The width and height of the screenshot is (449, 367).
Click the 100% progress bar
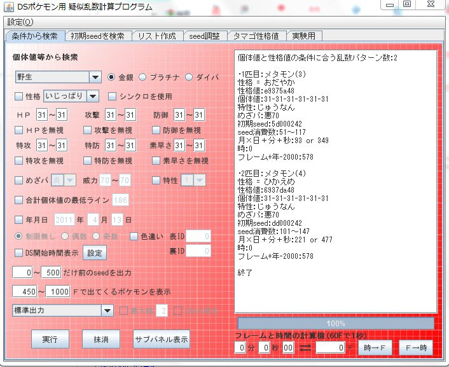[336, 324]
